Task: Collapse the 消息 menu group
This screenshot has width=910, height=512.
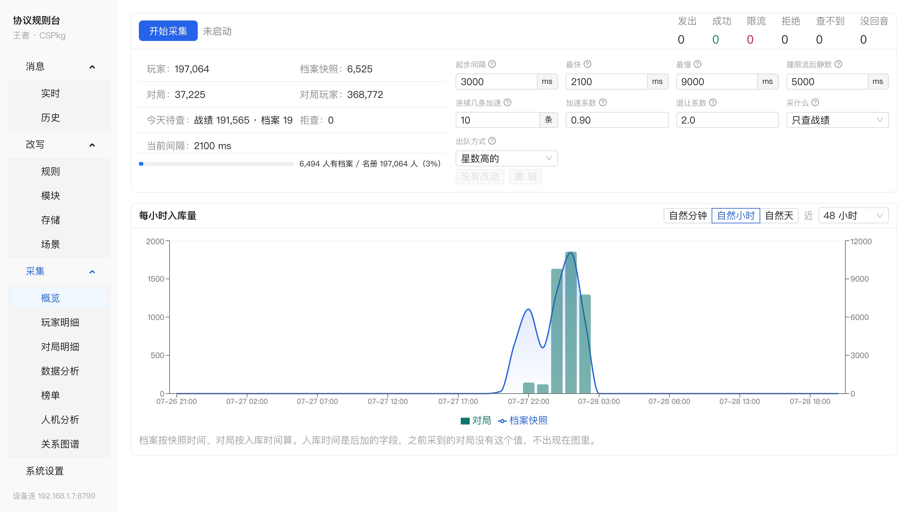Action: (59, 67)
